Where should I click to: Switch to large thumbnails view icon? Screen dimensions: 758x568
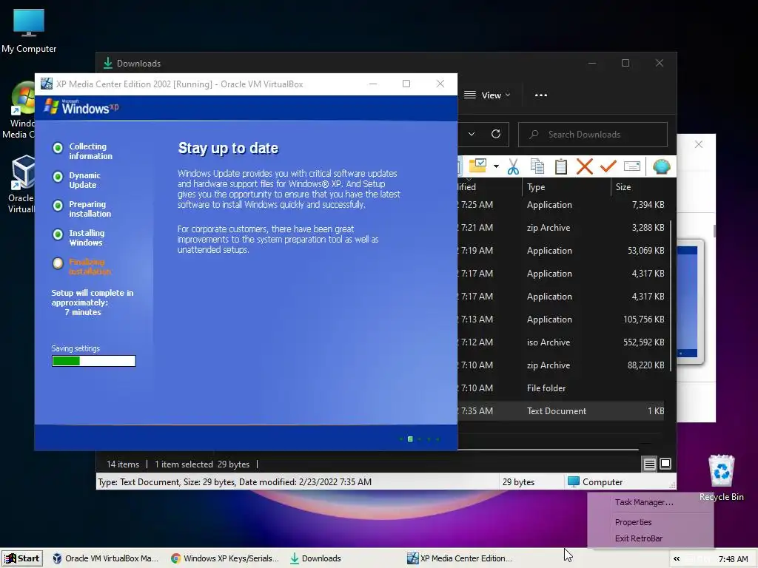[665, 464]
